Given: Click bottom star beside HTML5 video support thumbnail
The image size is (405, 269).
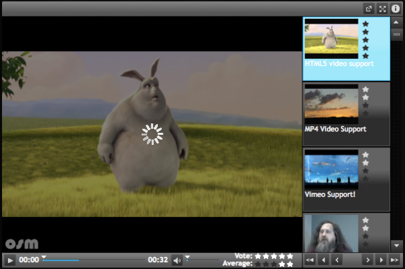Looking at the screenshot, I should point(365,56).
